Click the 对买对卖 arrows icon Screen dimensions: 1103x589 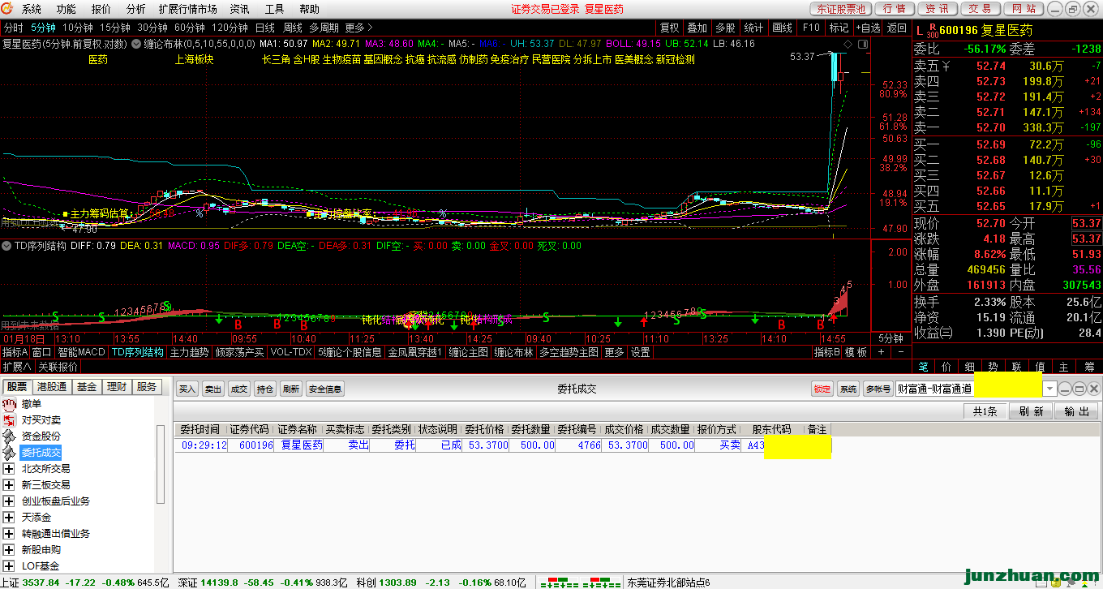point(10,420)
